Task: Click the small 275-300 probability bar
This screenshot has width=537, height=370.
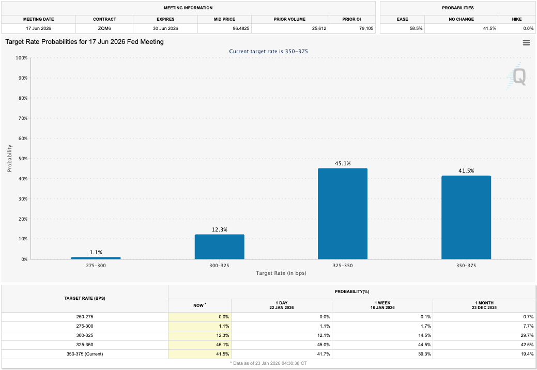Action: pos(95,257)
